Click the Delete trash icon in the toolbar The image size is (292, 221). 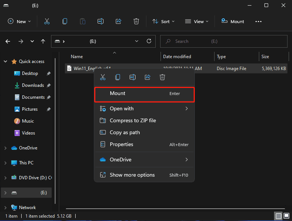click(136, 21)
